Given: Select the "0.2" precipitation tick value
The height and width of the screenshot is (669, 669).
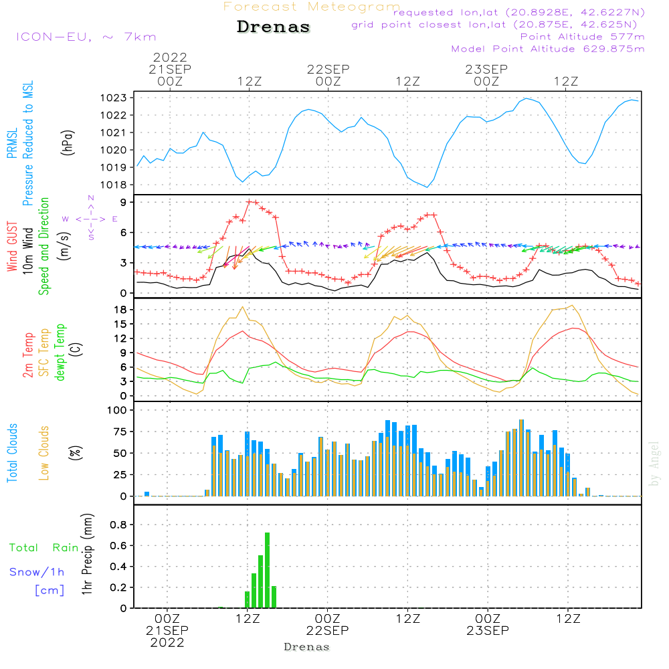Looking at the screenshot, I should tap(118, 587).
